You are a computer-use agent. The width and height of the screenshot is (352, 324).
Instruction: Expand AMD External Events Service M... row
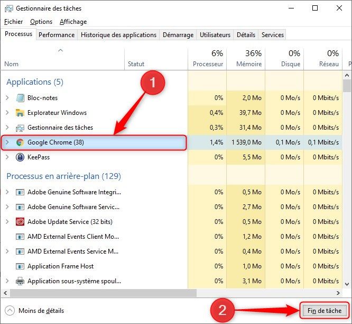pos(7,251)
